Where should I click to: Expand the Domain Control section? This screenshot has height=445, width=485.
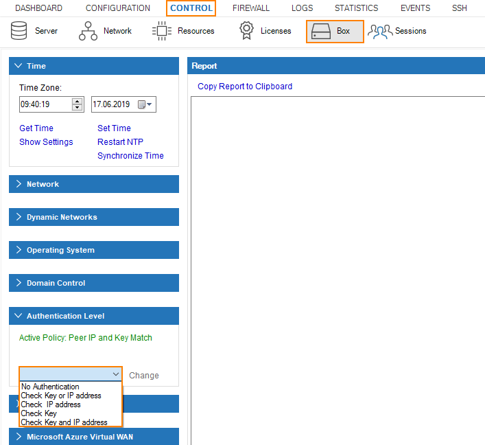(x=94, y=283)
